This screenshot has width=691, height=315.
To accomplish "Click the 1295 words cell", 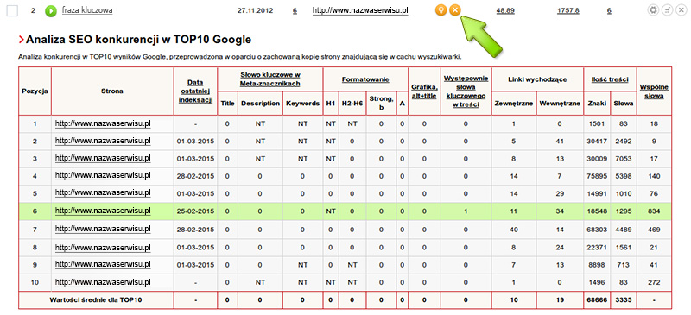I will 623,211.
